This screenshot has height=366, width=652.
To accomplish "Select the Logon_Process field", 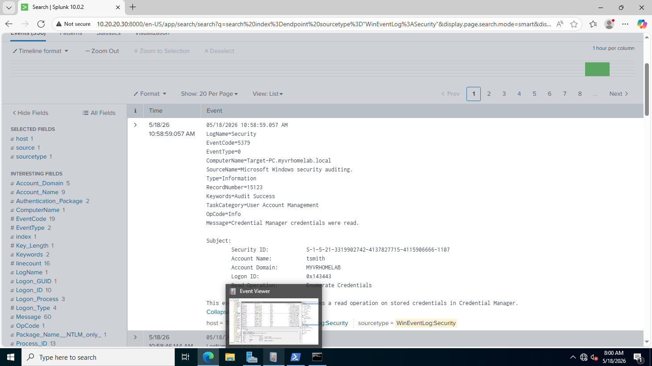I will click(38, 299).
